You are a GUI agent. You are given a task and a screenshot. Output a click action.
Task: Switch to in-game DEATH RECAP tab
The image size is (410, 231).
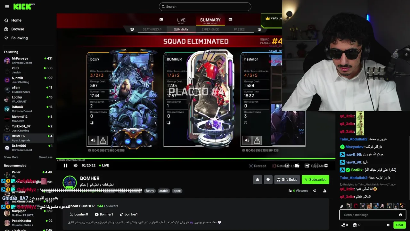coord(152,30)
